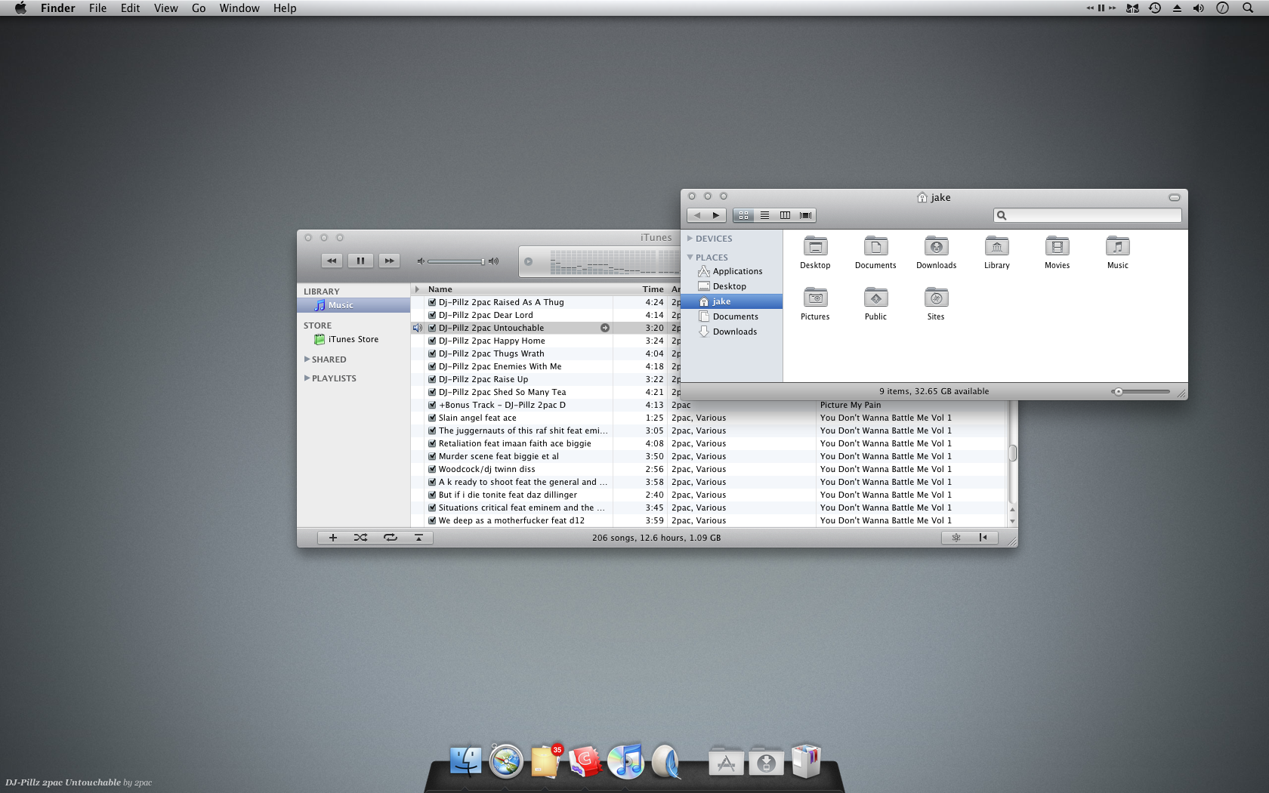
Task: Launch Safari from the Dock
Action: 505,761
